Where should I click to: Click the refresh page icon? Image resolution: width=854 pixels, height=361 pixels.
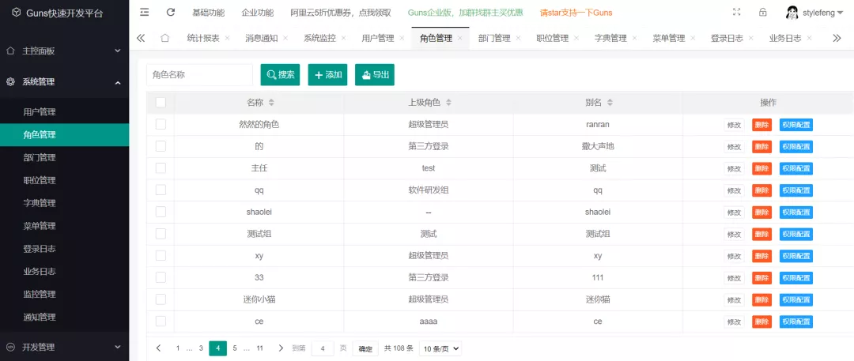(x=171, y=12)
